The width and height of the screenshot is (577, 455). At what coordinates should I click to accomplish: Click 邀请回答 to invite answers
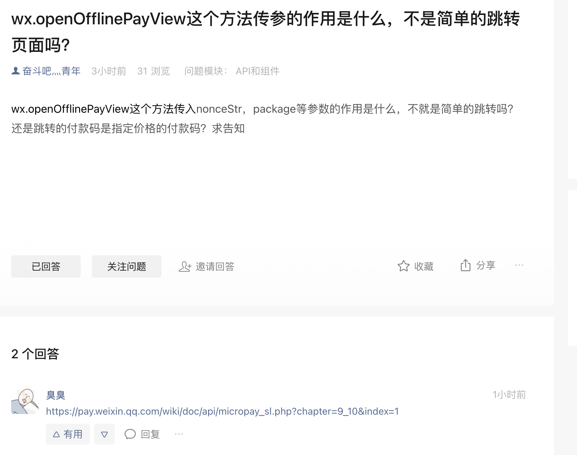coord(215,267)
